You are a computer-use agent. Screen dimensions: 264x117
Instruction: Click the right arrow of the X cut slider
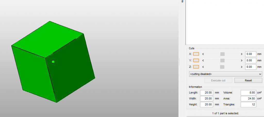click(242, 54)
